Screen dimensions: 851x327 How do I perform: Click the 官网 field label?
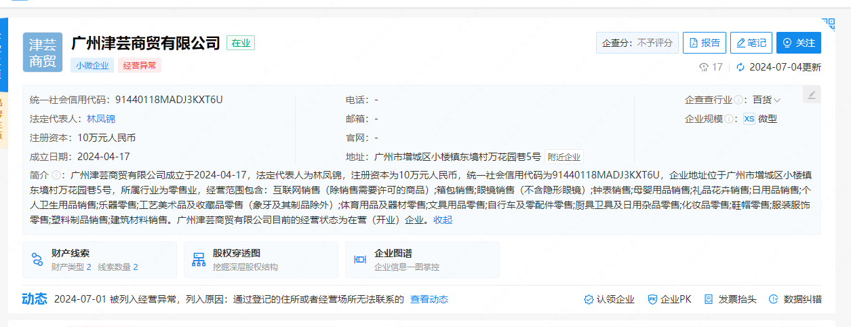pos(356,138)
